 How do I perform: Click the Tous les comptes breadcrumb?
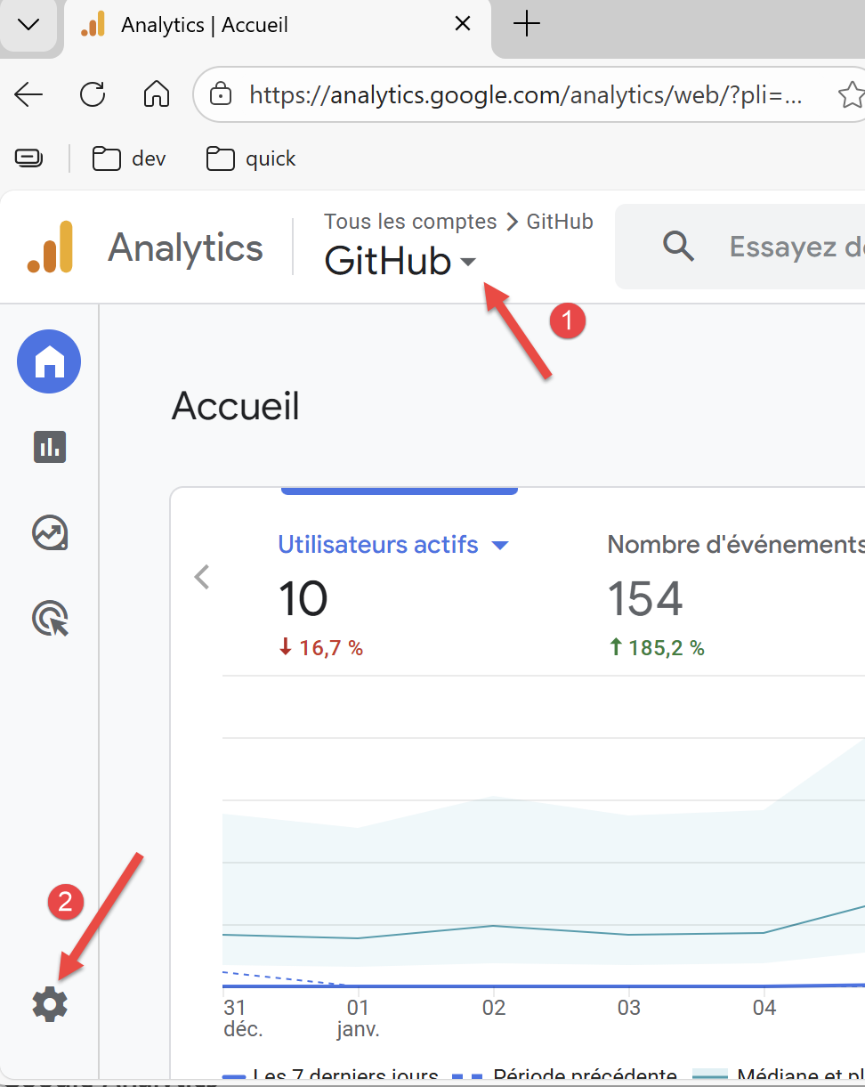tap(410, 221)
